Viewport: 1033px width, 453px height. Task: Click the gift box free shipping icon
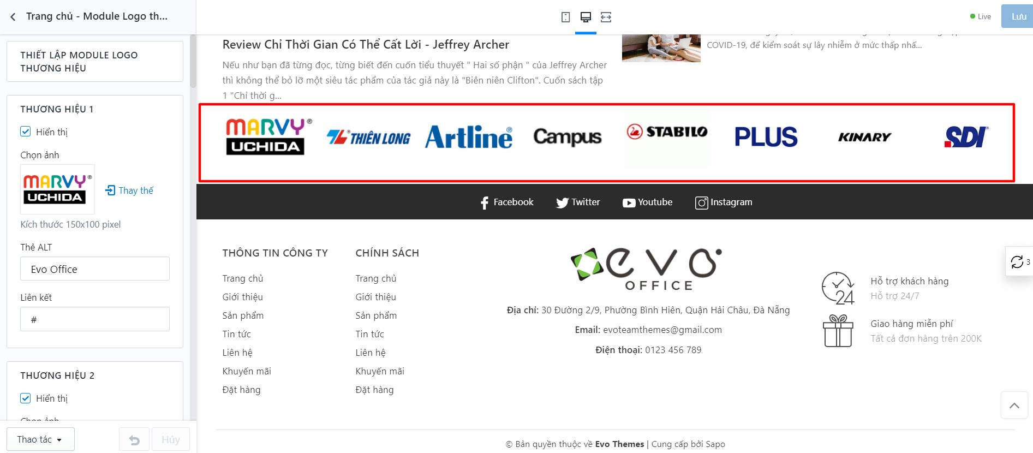click(x=838, y=331)
